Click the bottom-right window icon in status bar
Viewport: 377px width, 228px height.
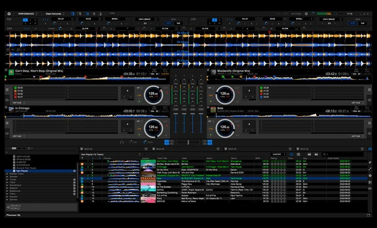pyautogui.click(x=369, y=215)
